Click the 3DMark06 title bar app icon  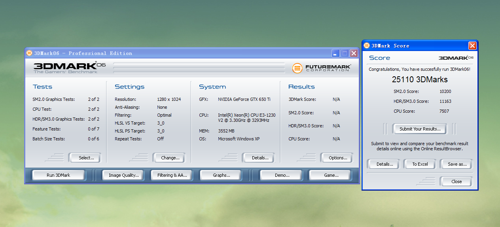tap(29, 53)
